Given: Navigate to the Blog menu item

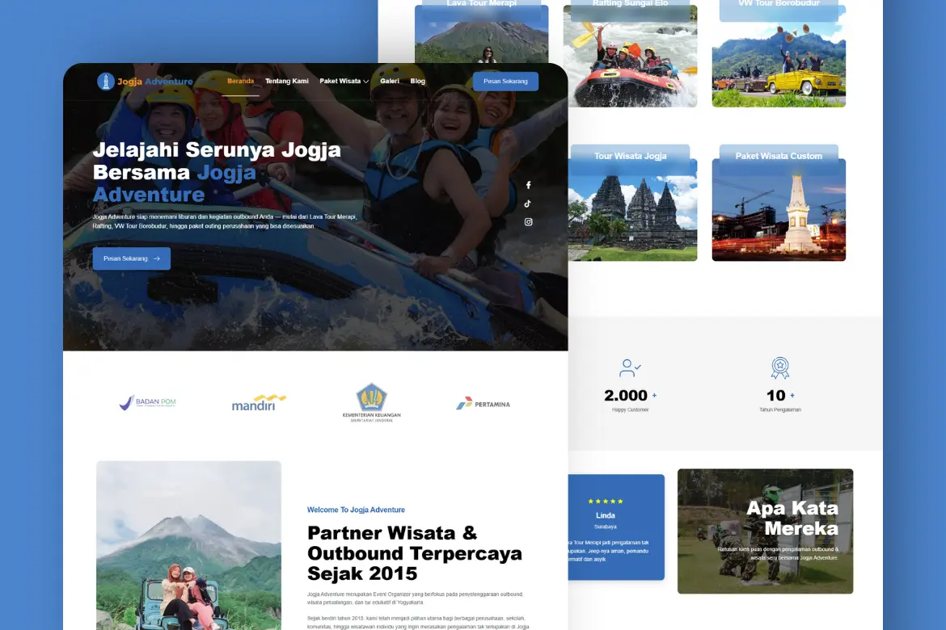Looking at the screenshot, I should point(417,82).
